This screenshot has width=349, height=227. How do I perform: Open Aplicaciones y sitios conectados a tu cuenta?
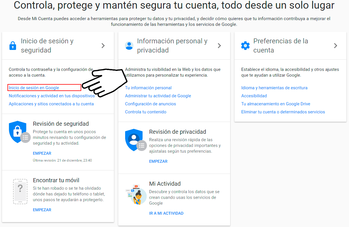pyautogui.click(x=51, y=104)
